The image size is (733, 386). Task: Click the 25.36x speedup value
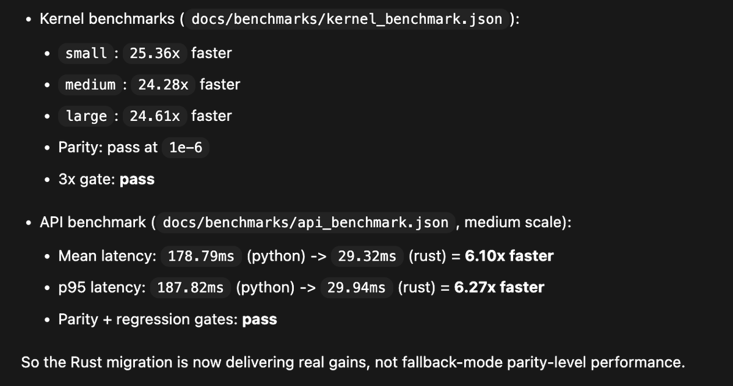(155, 53)
